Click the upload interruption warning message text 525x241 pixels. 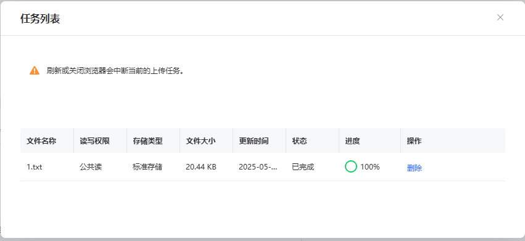tap(115, 71)
